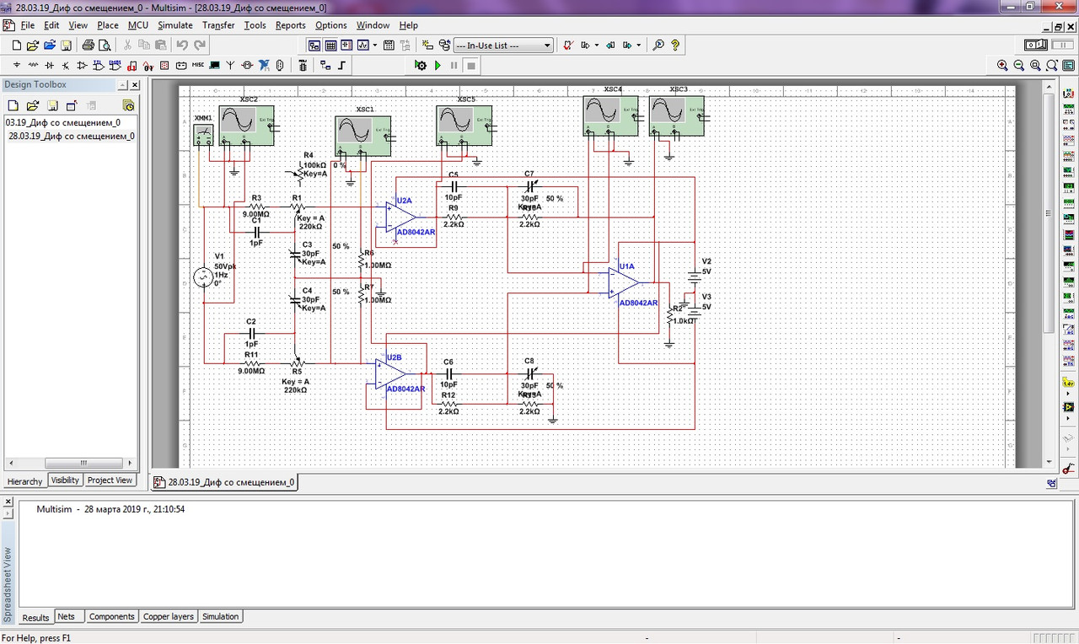Place an Analog op-amp component icon
The width and height of the screenshot is (1079, 644).
tap(82, 65)
